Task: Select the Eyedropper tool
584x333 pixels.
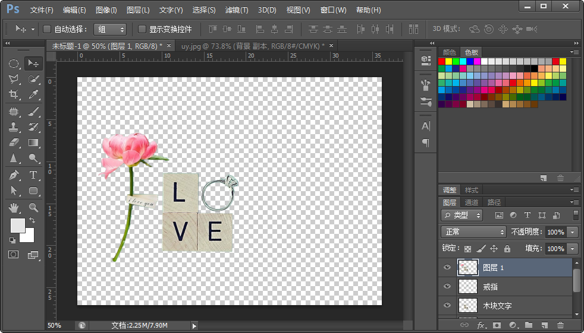Action: coord(34,94)
